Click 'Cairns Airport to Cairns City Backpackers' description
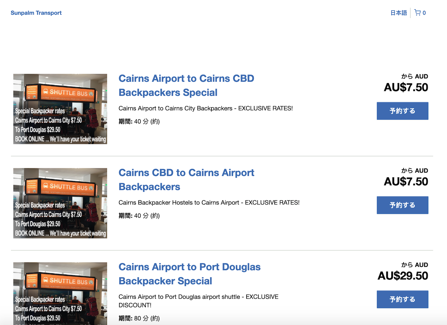The image size is (447, 325). [205, 108]
